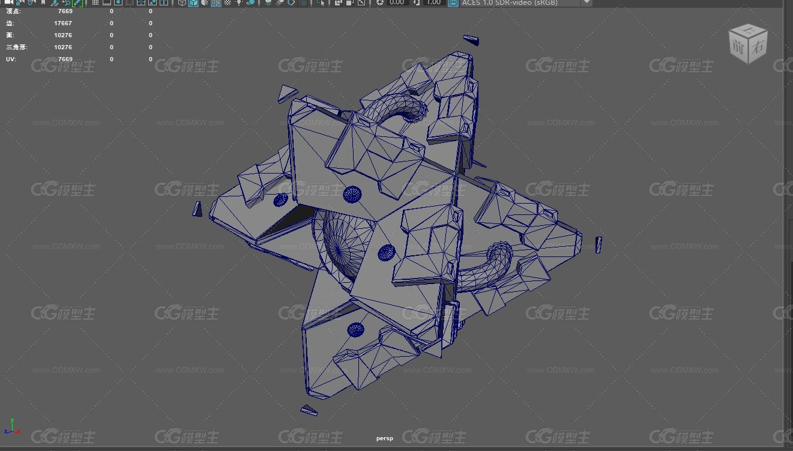Click the Select Camera icon in panel toolbar
This screenshot has height=451, width=793.
[8, 2]
